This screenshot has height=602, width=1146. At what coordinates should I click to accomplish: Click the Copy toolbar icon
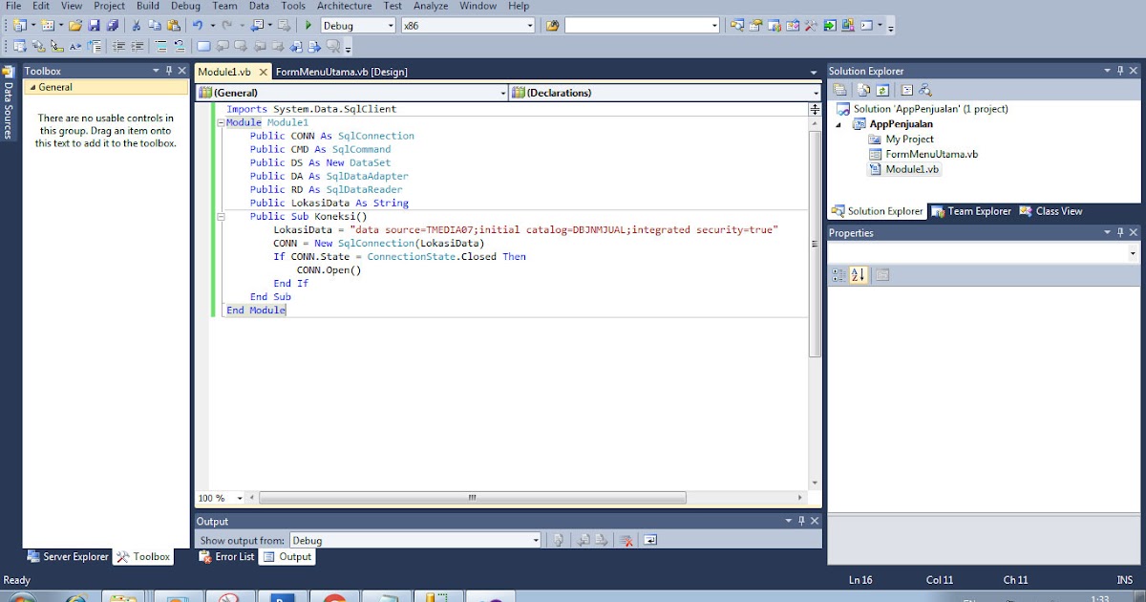155,26
